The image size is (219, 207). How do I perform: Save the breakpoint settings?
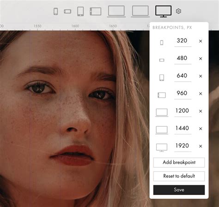pos(179,190)
